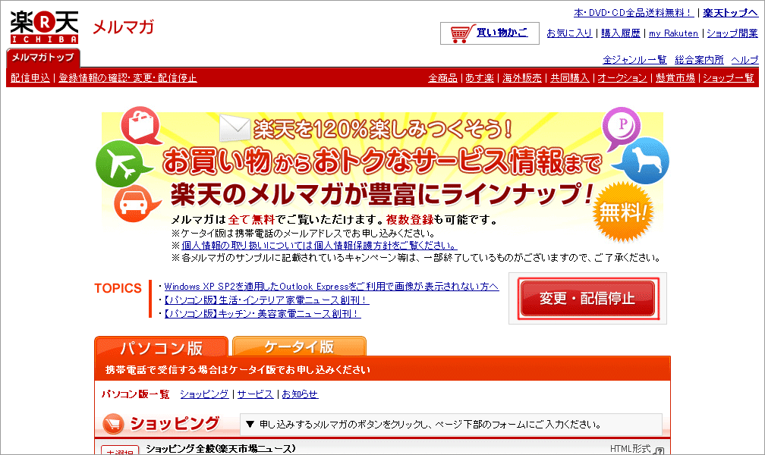The height and width of the screenshot is (455, 765).
Task: Open オークション in red menu bar
Action: (622, 77)
